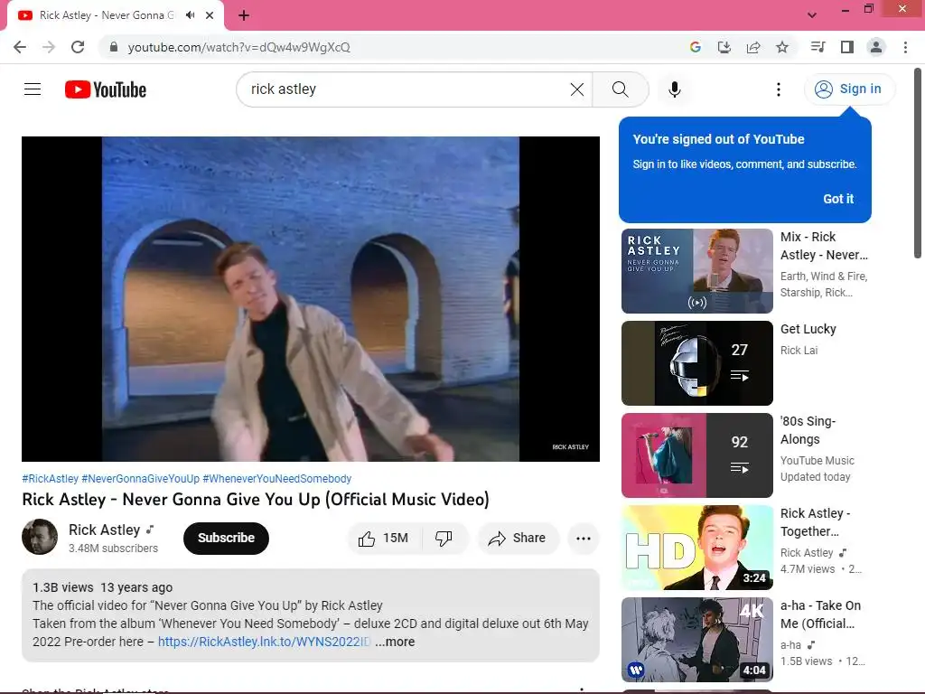The image size is (925, 694).
Task: Open a-ha Take On Me thumbnail
Action: (696, 639)
